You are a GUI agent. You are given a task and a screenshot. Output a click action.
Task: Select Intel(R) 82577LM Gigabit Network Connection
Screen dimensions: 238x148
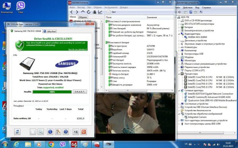211,94
